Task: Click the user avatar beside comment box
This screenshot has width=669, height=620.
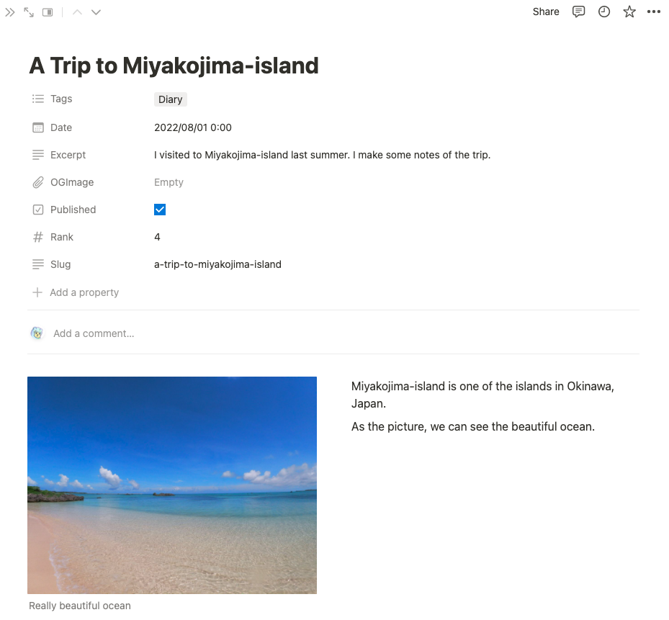Action: click(37, 333)
